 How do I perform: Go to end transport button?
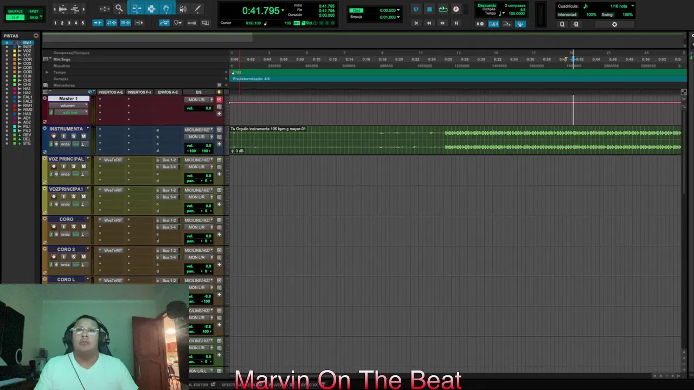tap(456, 23)
